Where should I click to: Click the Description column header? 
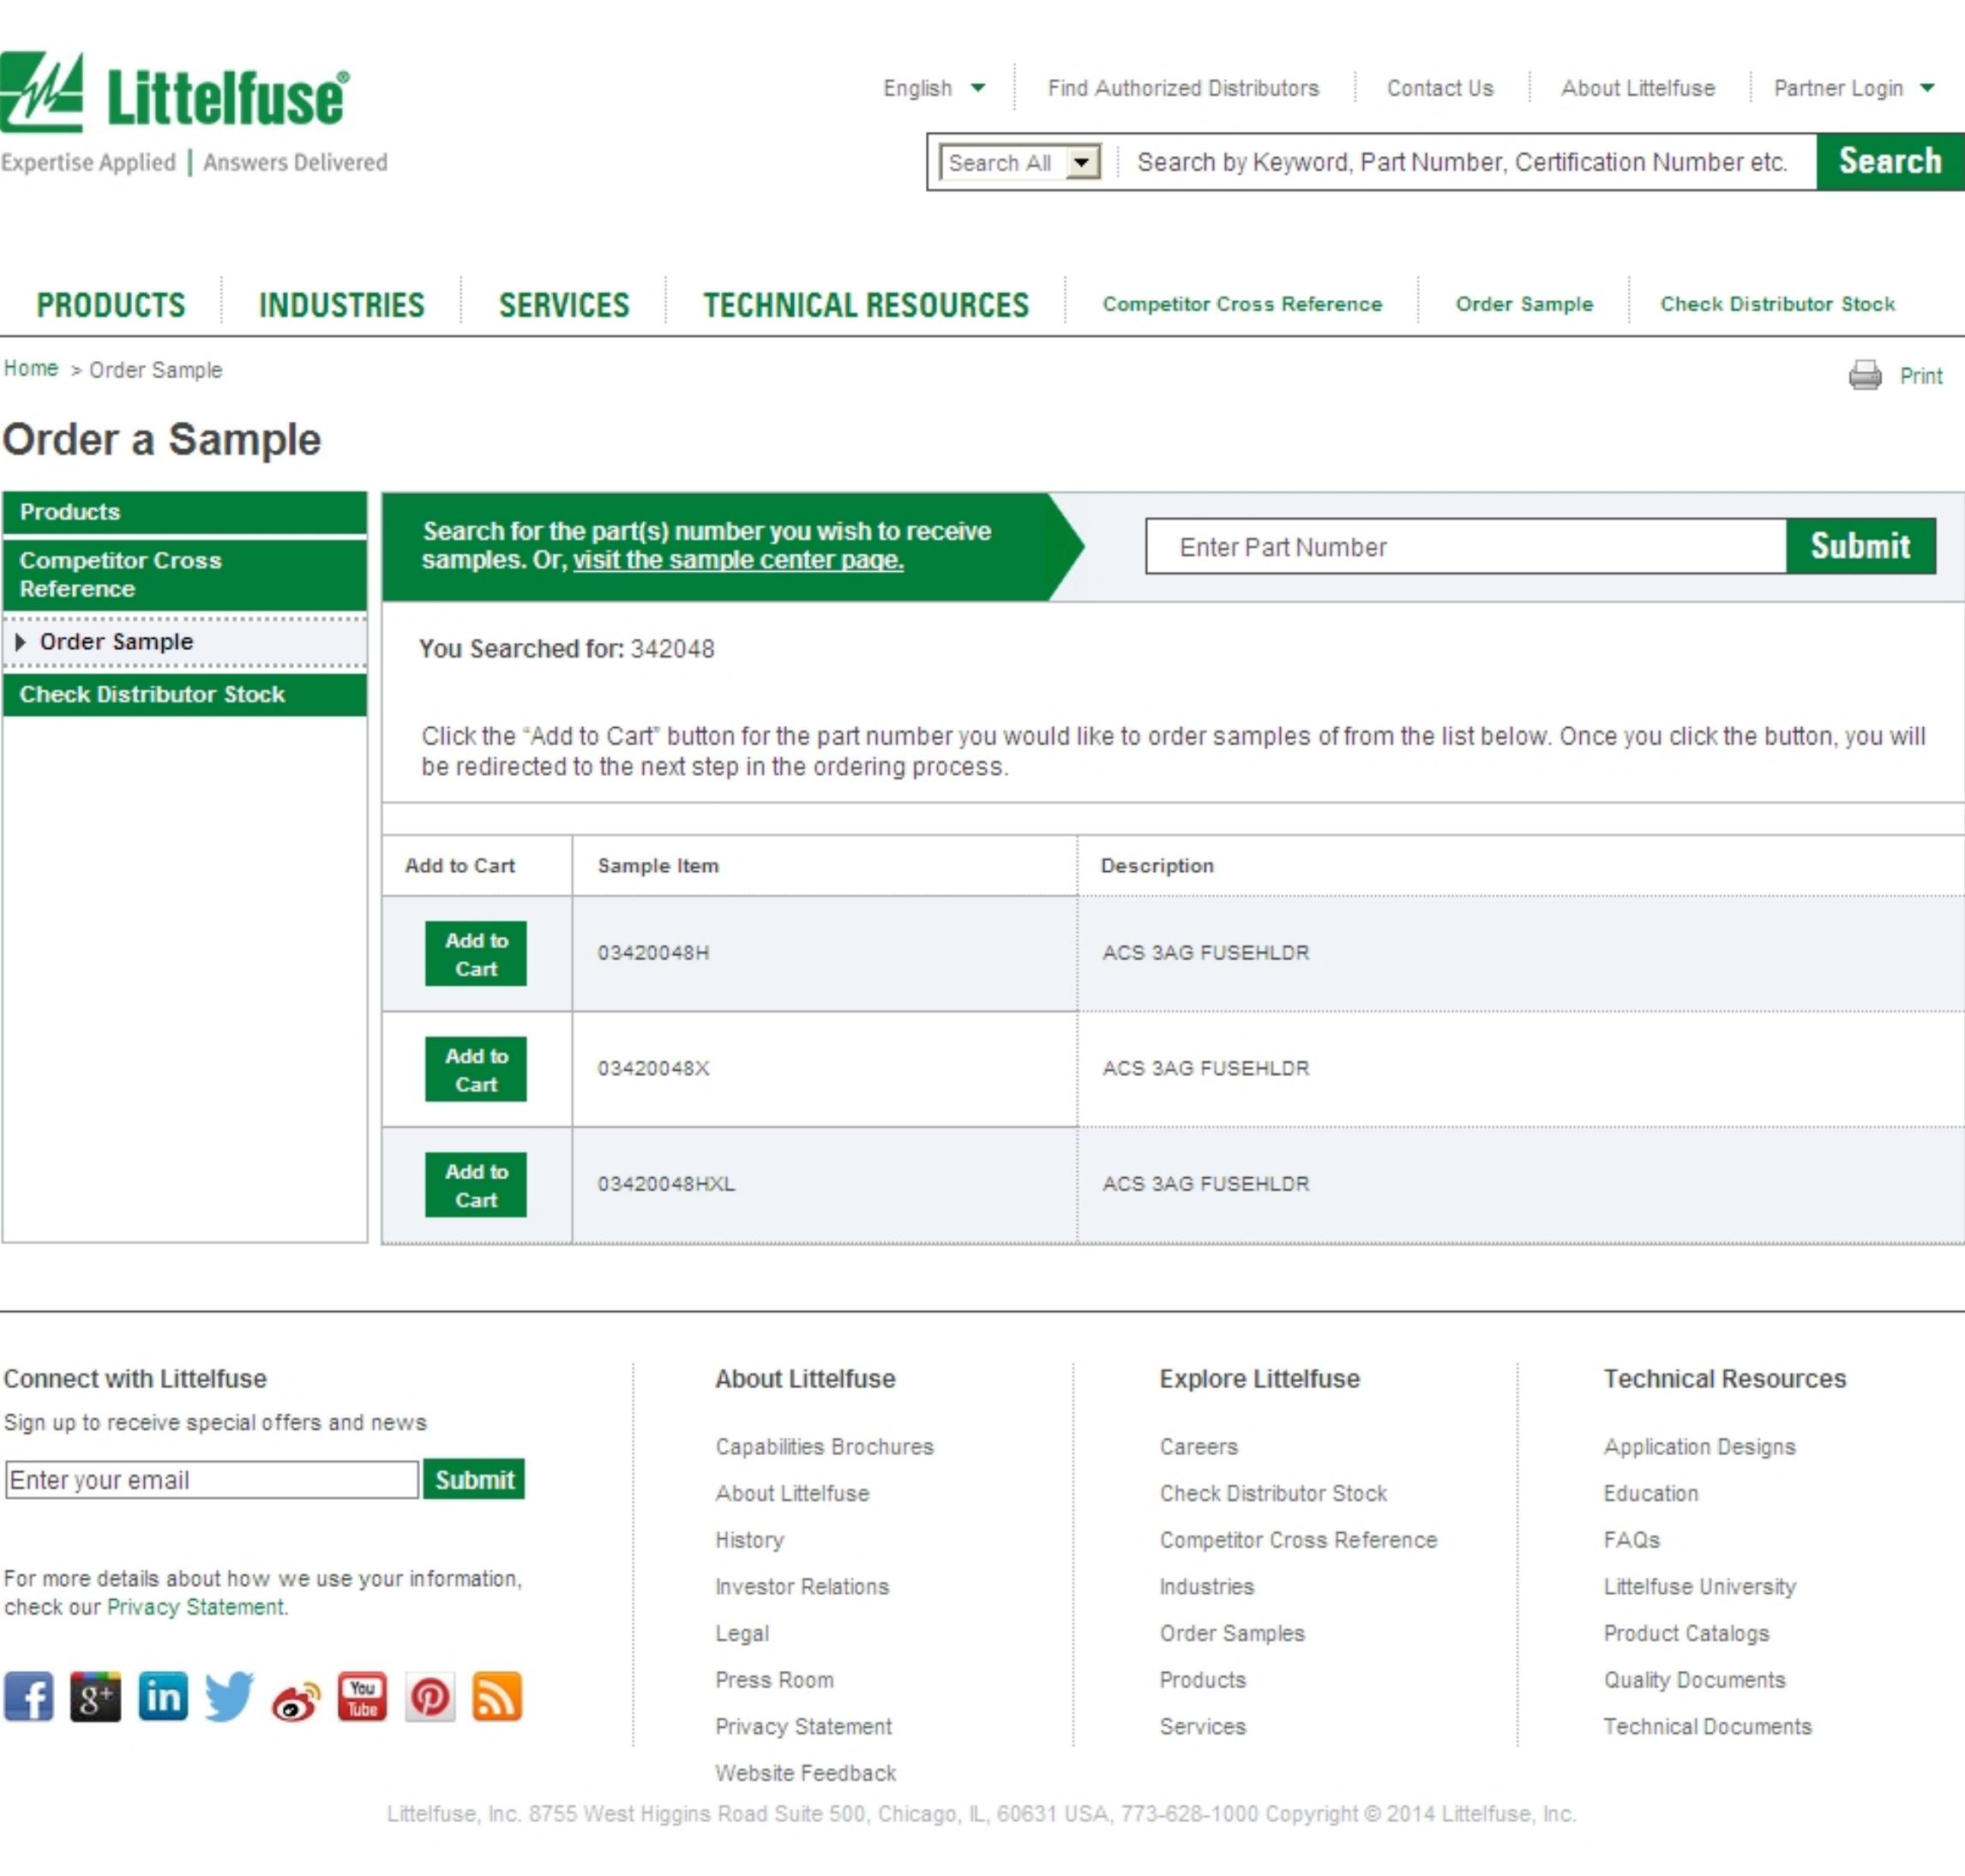coord(1157,866)
